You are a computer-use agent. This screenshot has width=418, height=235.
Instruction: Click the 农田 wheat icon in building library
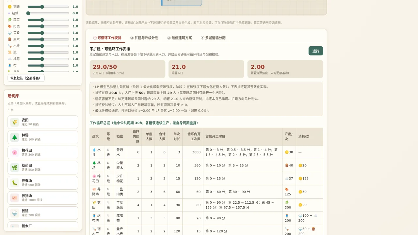click(x=14, y=122)
